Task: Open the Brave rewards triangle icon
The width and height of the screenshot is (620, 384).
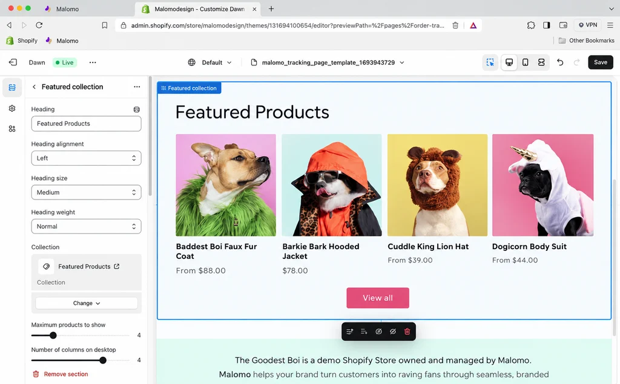Action: (473, 25)
